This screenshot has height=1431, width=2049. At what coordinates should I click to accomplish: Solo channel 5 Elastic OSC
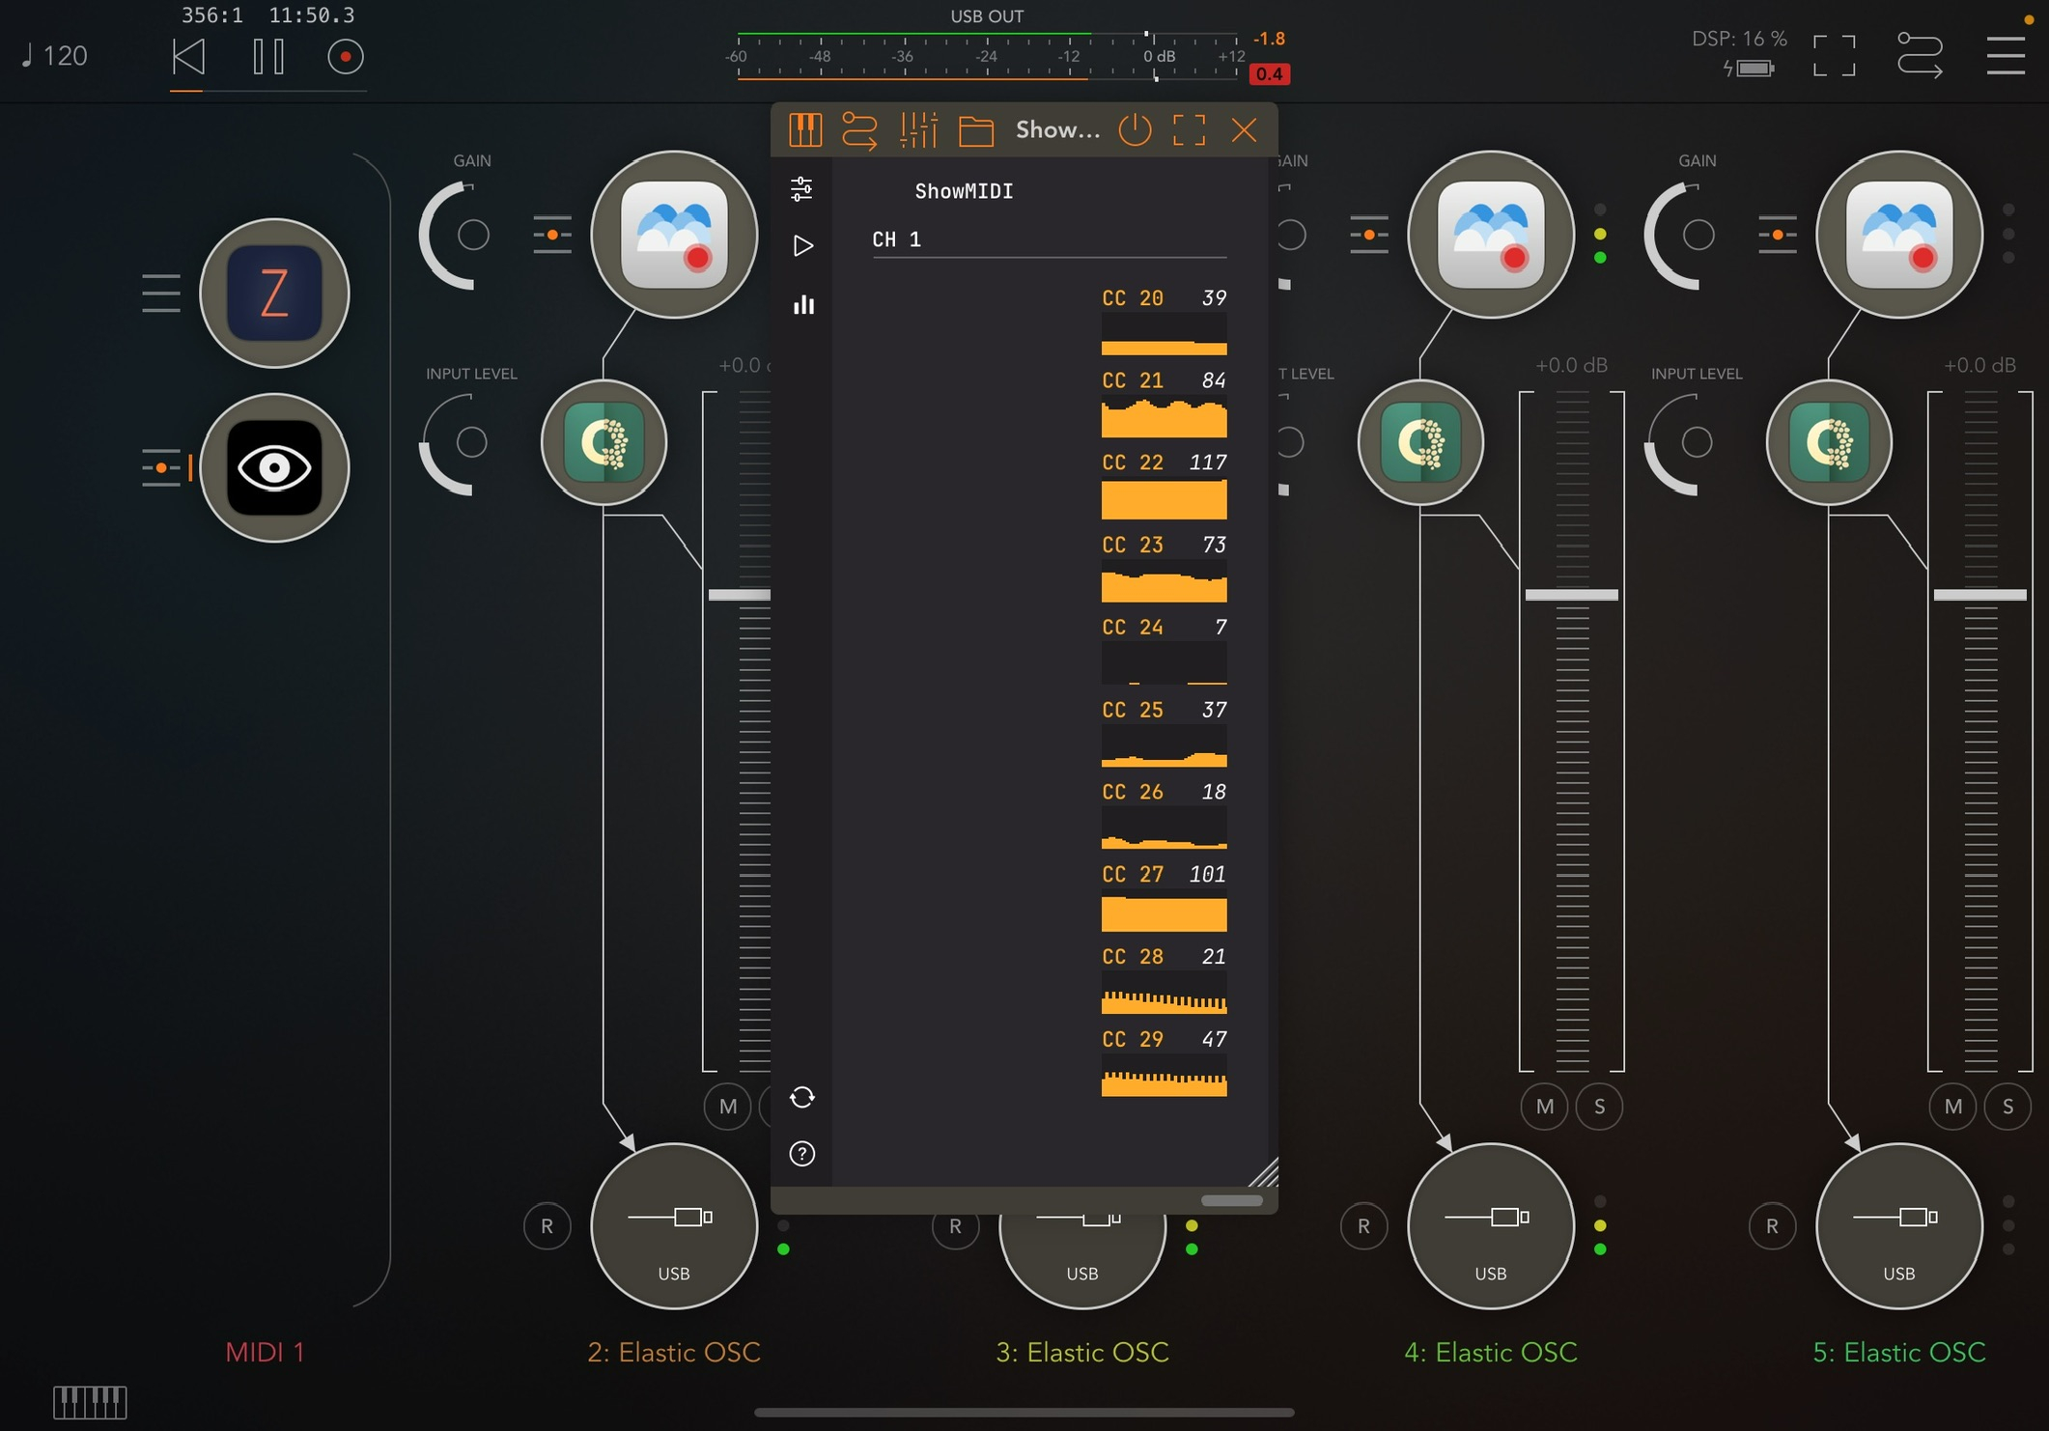[2007, 1107]
